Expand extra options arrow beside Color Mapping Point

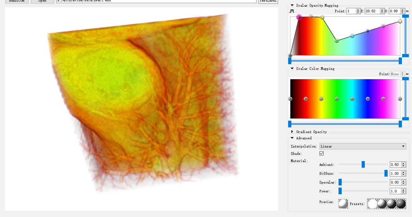[x=407, y=74]
